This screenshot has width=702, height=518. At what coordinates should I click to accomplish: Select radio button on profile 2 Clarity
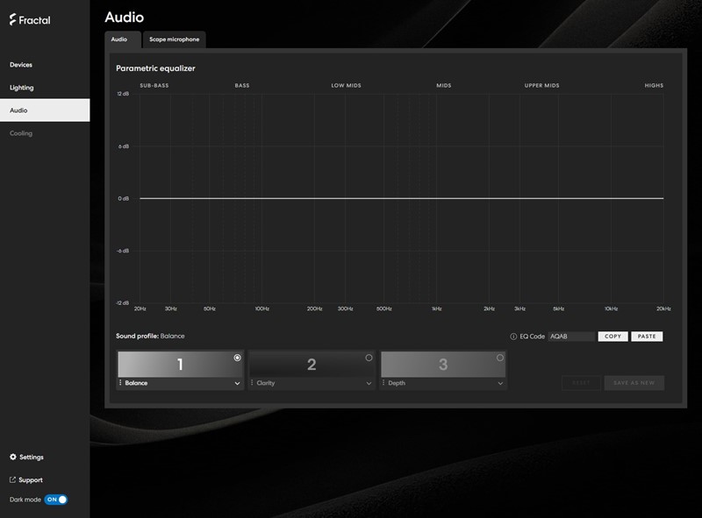tap(369, 358)
